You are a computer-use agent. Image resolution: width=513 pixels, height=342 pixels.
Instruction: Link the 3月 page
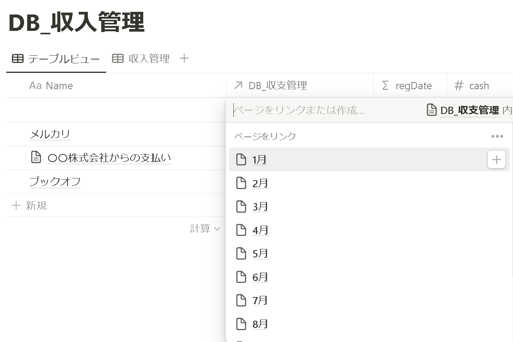click(x=260, y=207)
